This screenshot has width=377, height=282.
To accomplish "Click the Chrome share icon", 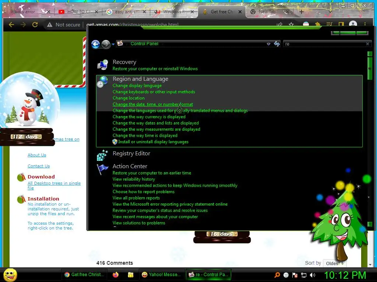I will pyautogui.click(x=279, y=24).
